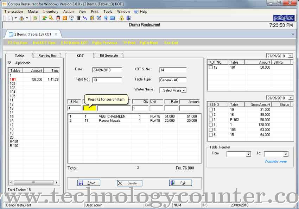Click the pelagian logo
The width and height of the screenshot is (299, 209).
[x=284, y=18]
